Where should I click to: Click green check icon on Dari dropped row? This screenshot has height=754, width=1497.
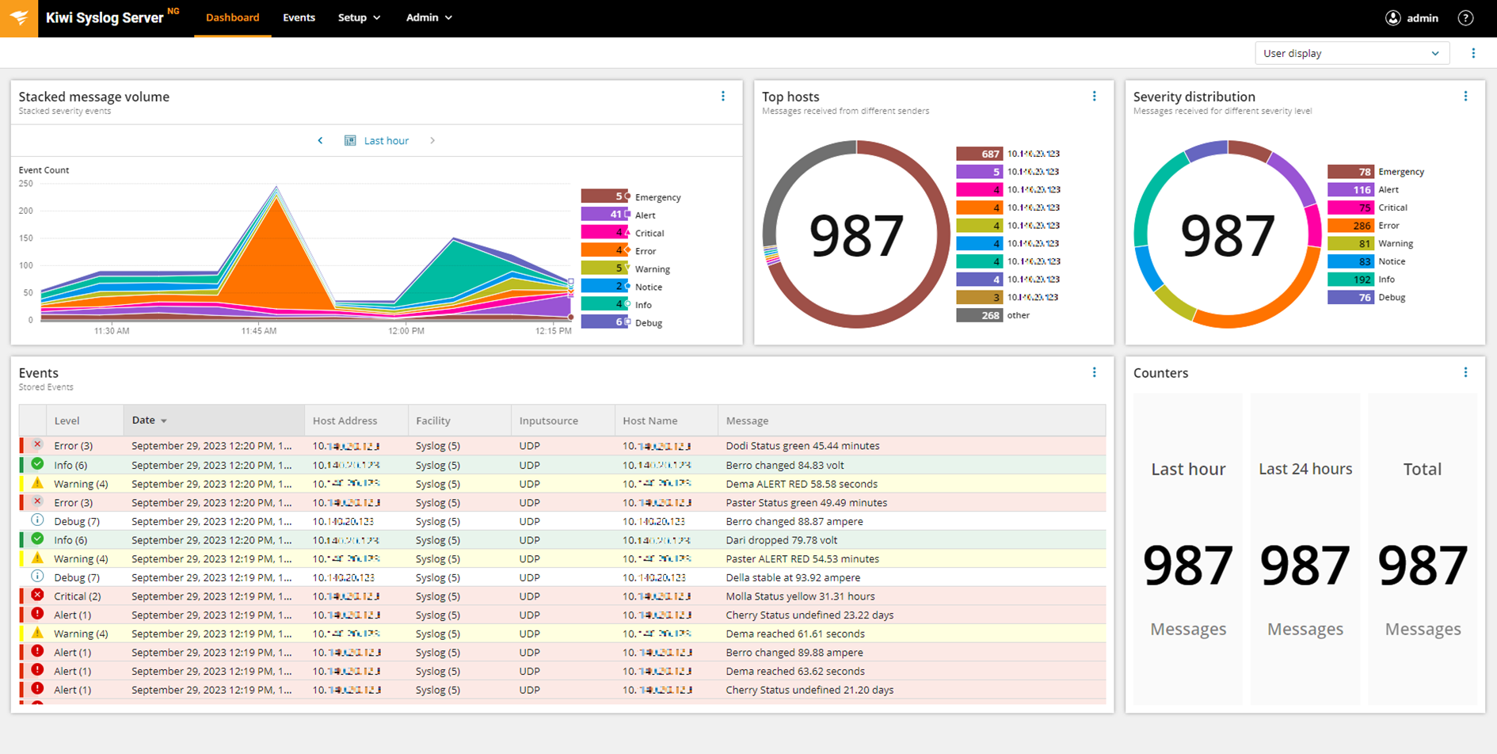pyautogui.click(x=37, y=539)
